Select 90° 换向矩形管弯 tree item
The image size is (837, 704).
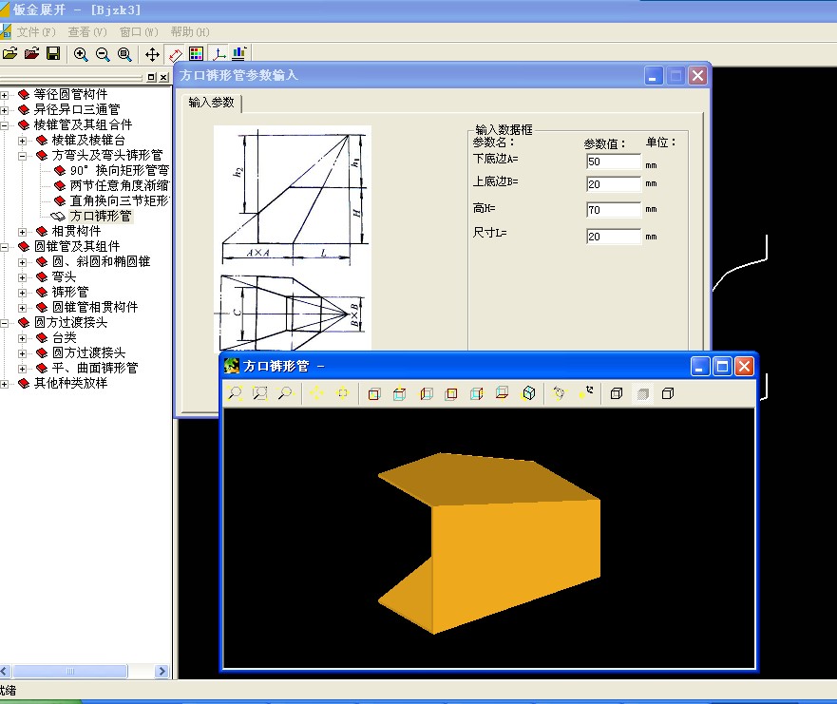pyautogui.click(x=120, y=171)
